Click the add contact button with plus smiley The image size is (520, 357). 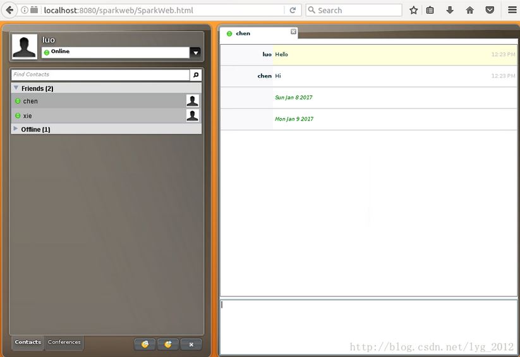pos(167,344)
